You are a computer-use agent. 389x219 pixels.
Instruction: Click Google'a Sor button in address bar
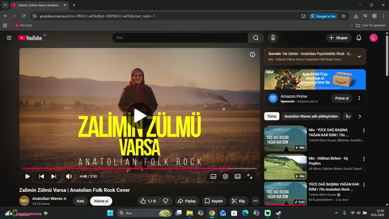(323, 16)
